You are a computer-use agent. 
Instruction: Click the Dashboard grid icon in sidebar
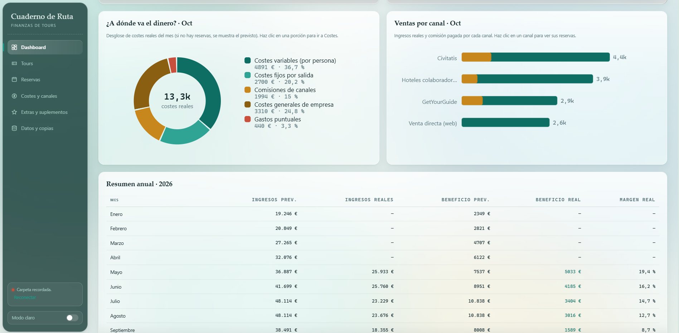[14, 47]
